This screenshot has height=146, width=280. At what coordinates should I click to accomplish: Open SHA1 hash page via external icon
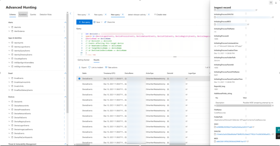click(253, 127)
